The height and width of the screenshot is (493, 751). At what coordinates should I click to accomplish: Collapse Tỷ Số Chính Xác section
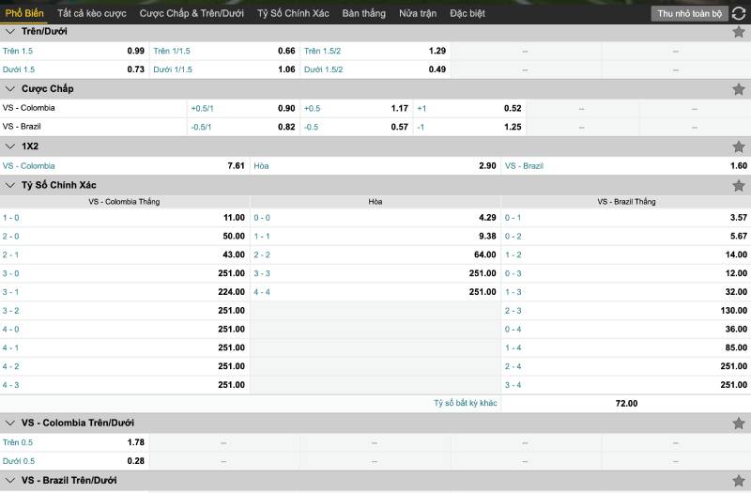pyautogui.click(x=11, y=185)
